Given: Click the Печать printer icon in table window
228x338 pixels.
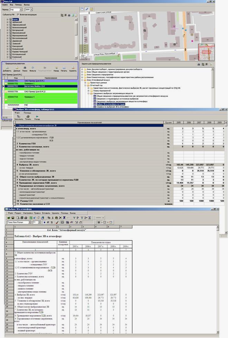Looking at the screenshot, I should pyautogui.click(x=28, y=117).
